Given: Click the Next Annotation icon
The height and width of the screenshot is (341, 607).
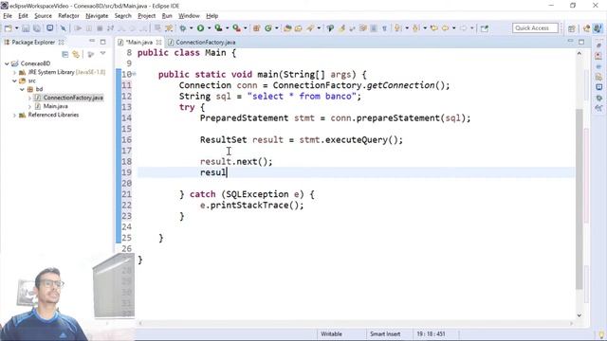Looking at the screenshot, I should (398, 28).
